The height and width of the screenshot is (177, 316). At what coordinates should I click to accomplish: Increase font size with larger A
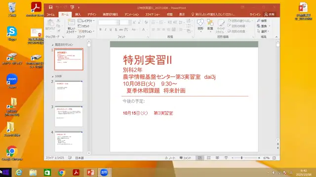134,23
